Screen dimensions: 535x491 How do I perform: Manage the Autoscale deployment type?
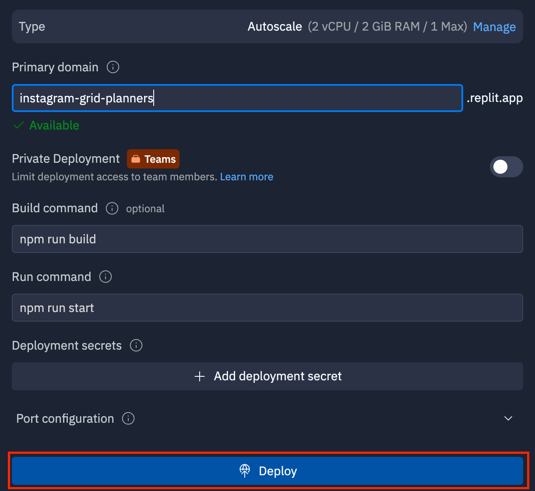pyautogui.click(x=494, y=27)
